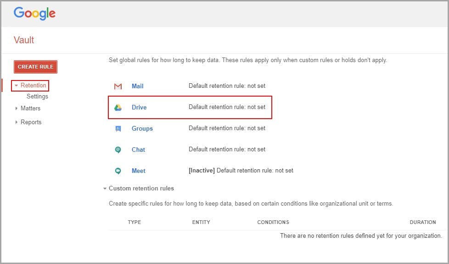449x264 pixels.
Task: Click Groups' 'Default retention rule: not set' text
Action: pos(227,128)
